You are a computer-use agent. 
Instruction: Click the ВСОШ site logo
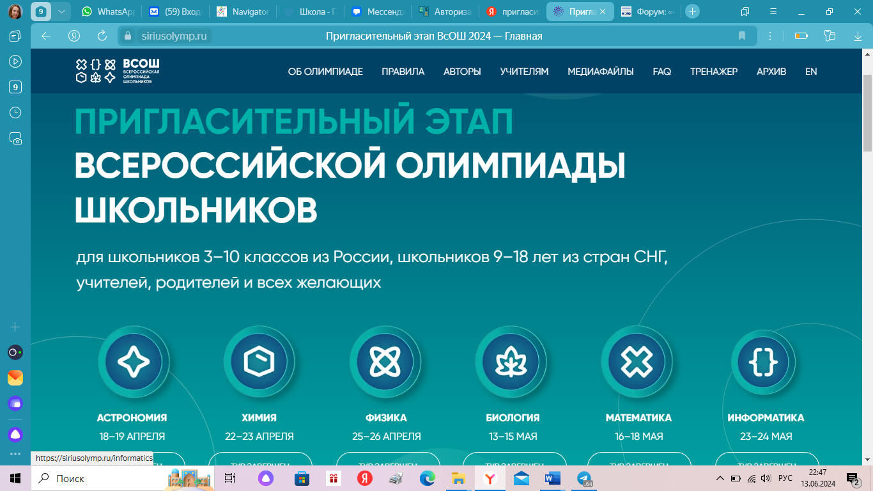pos(117,72)
